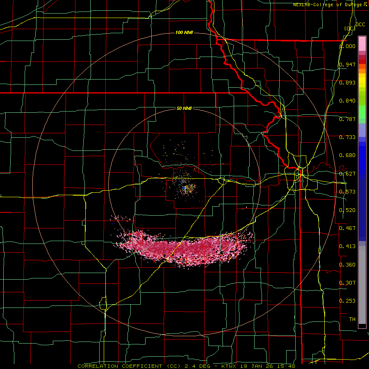
Task: Click the 0.307 legend value
Action: tap(347, 283)
